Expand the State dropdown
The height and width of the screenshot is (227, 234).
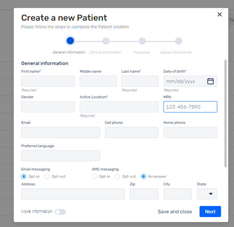pyautogui.click(x=207, y=194)
